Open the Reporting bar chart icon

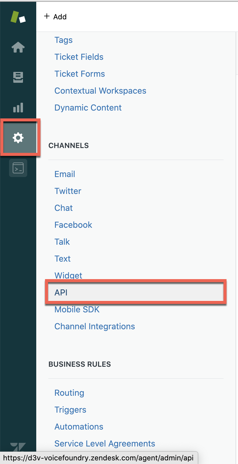tap(18, 108)
